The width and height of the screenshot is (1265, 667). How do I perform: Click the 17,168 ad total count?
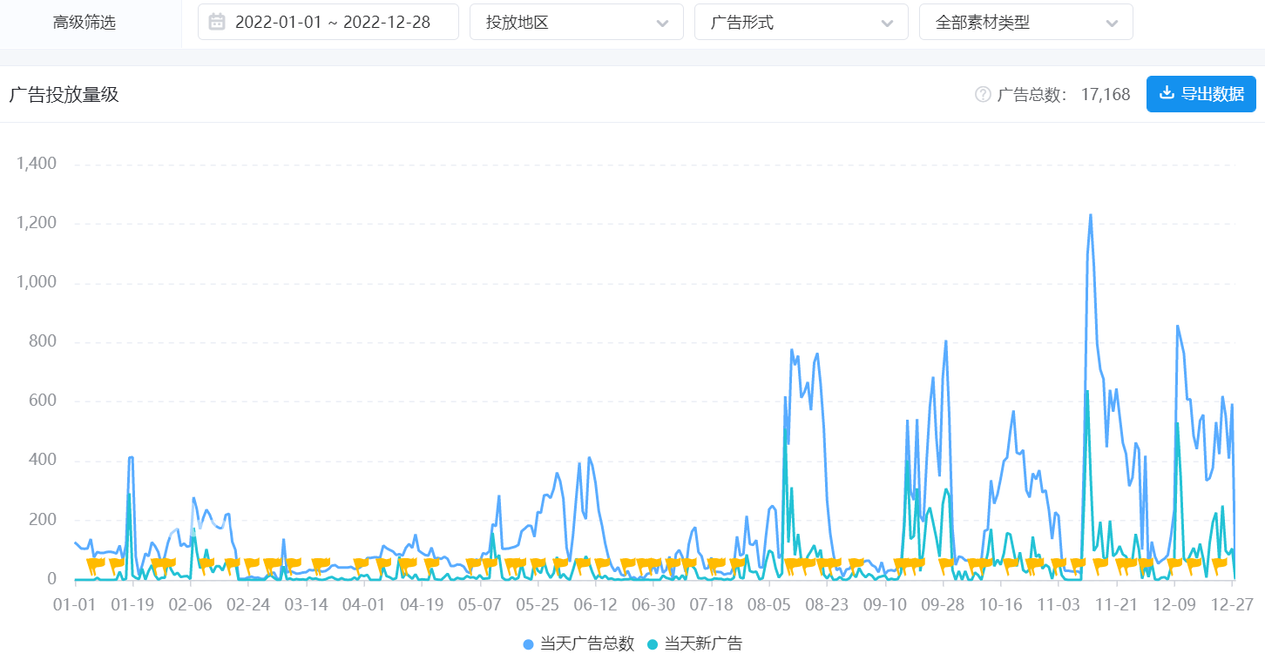(x=1106, y=93)
